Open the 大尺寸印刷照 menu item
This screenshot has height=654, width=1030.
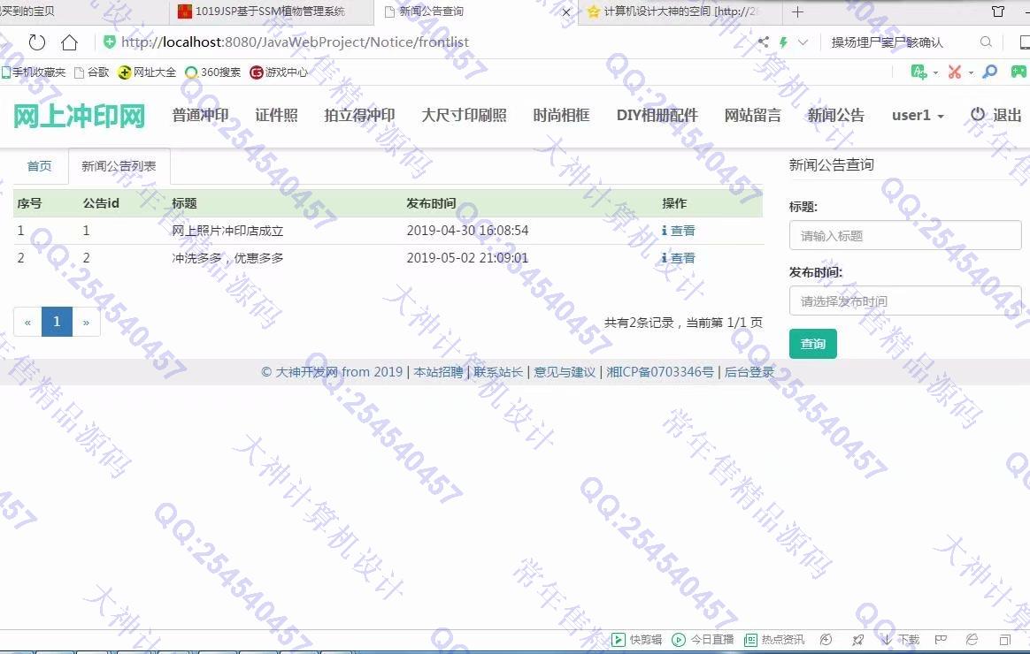[464, 116]
